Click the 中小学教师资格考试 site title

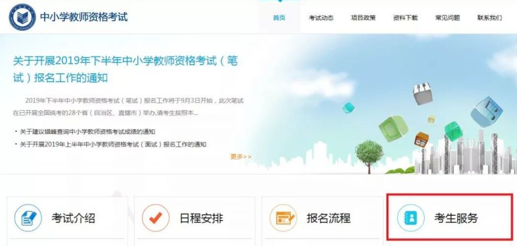[84, 17]
